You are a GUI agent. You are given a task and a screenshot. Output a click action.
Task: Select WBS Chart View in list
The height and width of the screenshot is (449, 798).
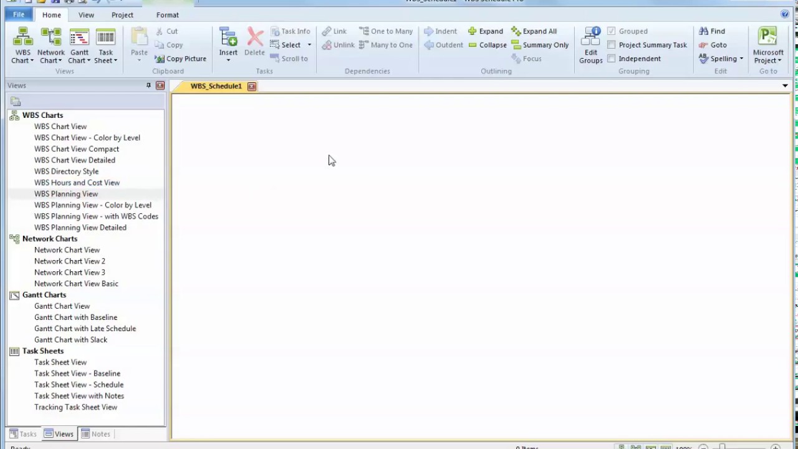(60, 127)
